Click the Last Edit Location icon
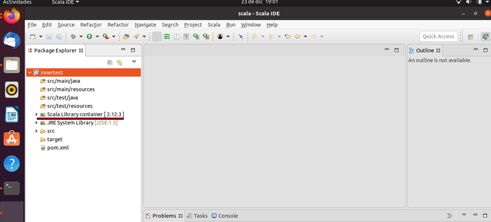Image resolution: width=491 pixels, height=222 pixels. pos(287,37)
